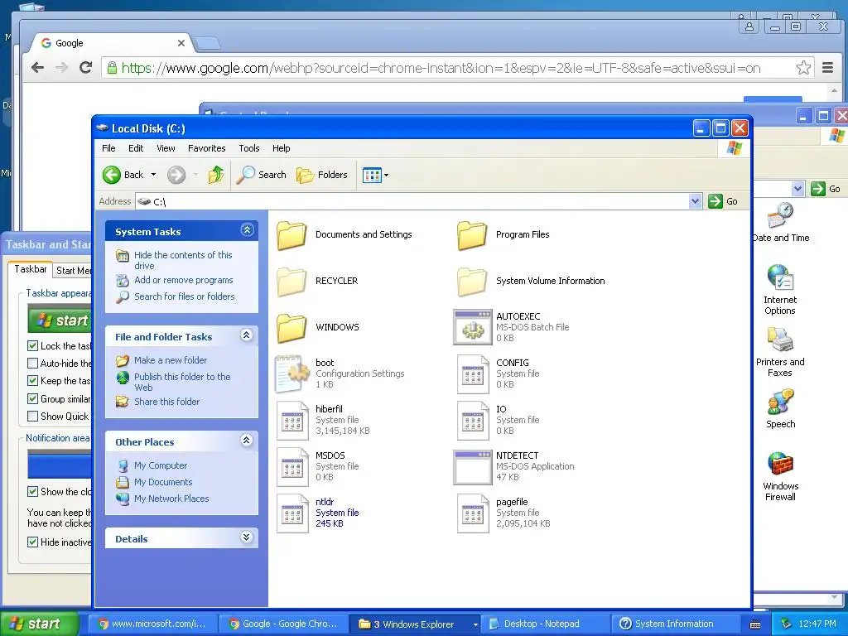Open Speech in Control Panel
This screenshot has width=848, height=636.
click(780, 409)
